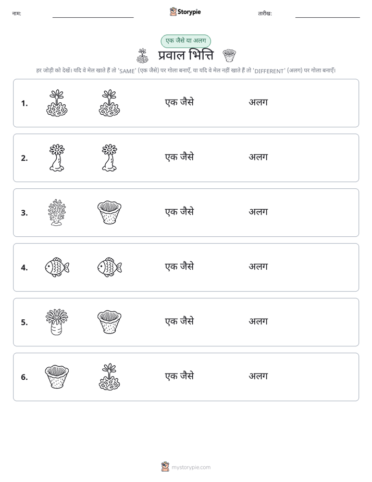Choose 'अलग' for question 3
The image size is (372, 482).
point(258,212)
